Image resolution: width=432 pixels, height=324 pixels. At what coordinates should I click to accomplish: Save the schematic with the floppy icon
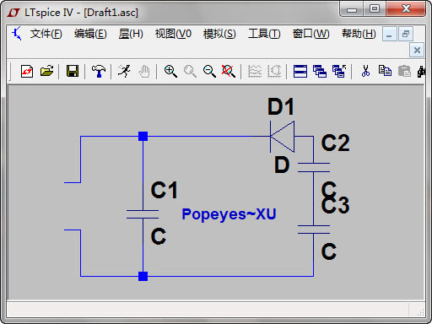point(73,71)
